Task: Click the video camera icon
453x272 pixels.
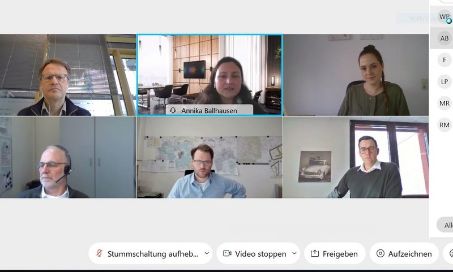Action: (x=228, y=253)
